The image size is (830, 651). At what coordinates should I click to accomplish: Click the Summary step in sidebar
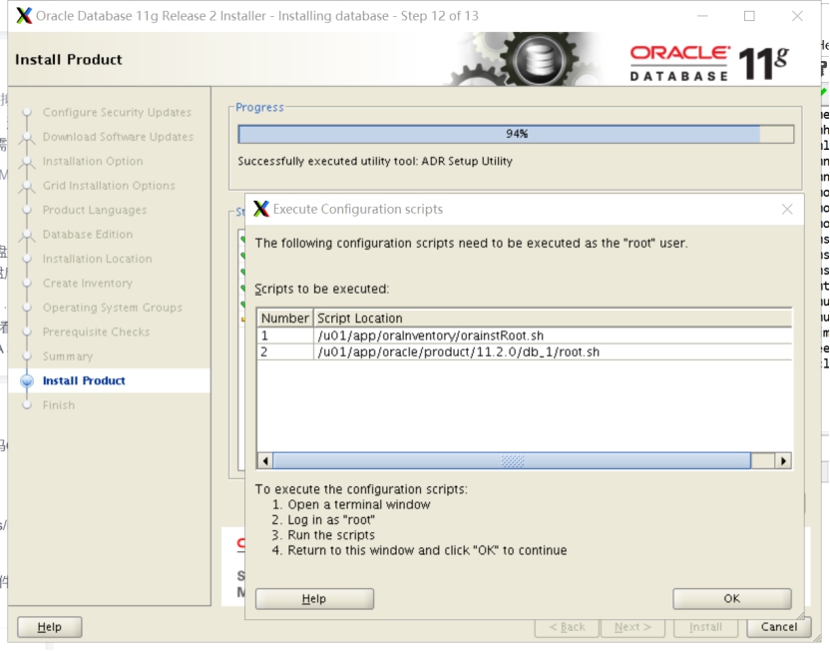pyautogui.click(x=68, y=356)
